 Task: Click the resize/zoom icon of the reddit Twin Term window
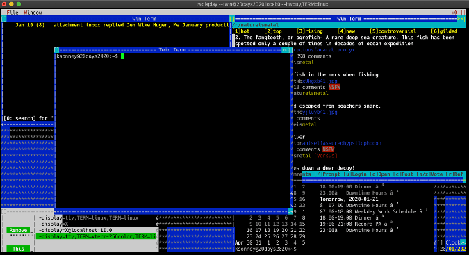461,19
